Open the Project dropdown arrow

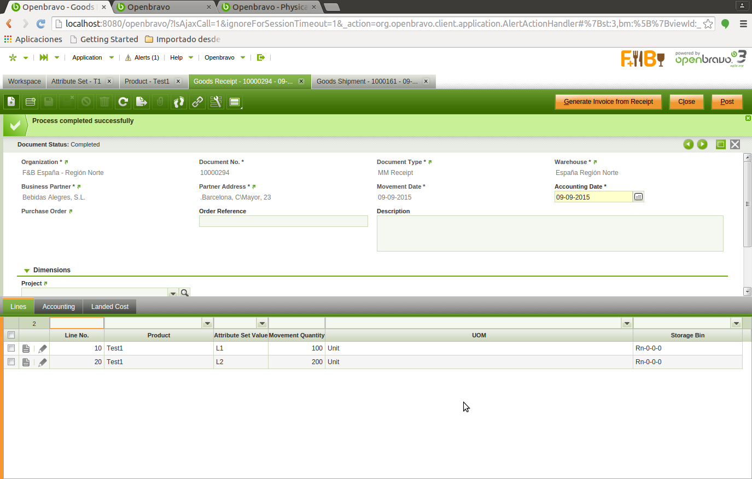(x=173, y=293)
